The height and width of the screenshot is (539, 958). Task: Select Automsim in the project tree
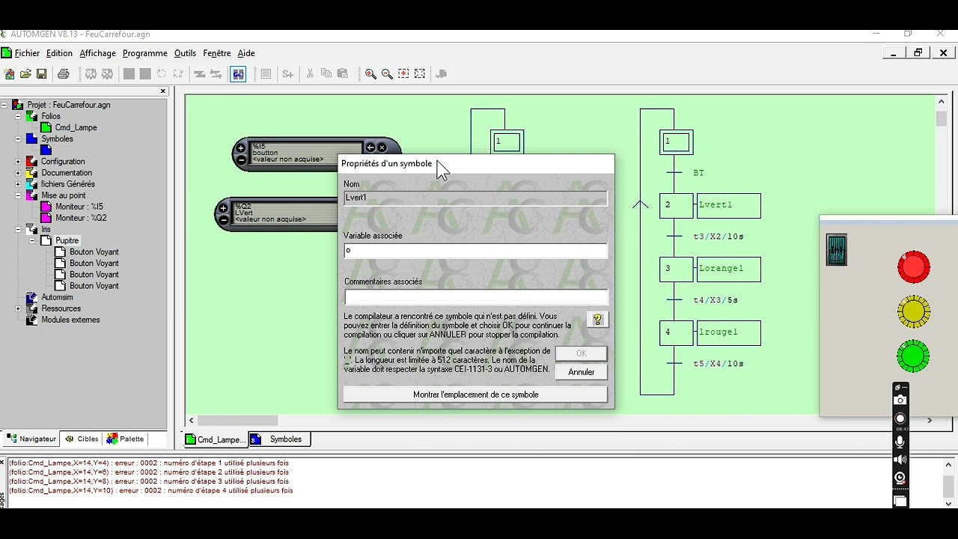57,297
